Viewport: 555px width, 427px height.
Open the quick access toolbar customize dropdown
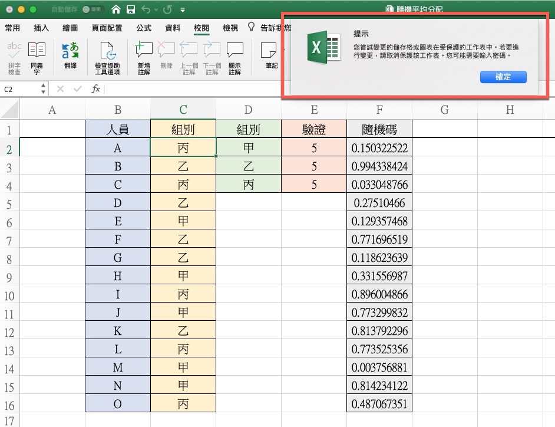click(x=183, y=10)
